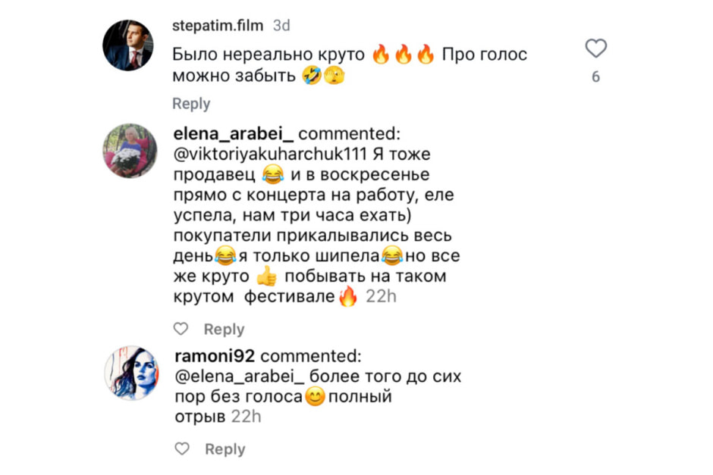
Task: Open the elena_arabei_ profile avatar
Action: [x=129, y=150]
